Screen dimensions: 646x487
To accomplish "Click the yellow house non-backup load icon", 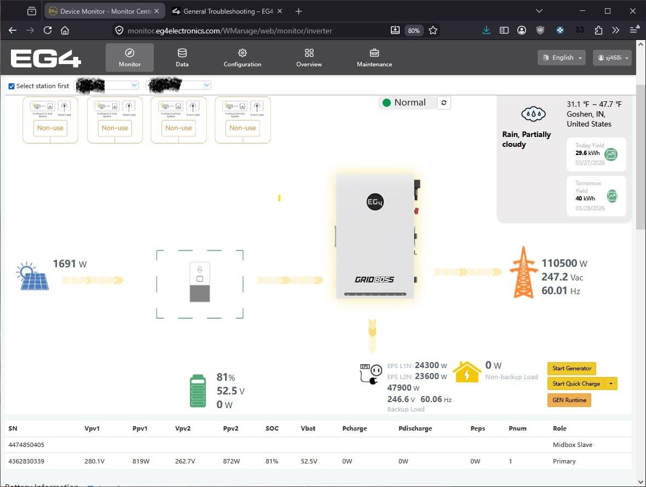I will (466, 371).
